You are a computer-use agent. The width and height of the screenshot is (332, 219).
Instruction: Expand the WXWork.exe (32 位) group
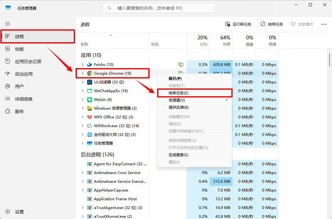pos(82,126)
